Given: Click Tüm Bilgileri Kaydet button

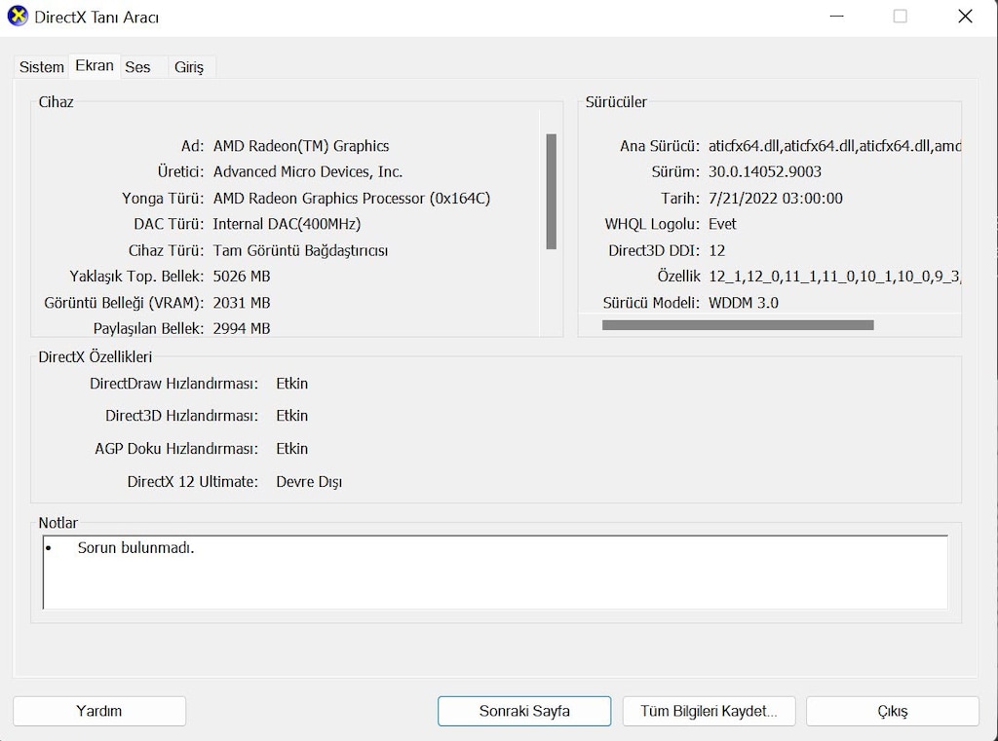Looking at the screenshot, I should tap(710, 711).
